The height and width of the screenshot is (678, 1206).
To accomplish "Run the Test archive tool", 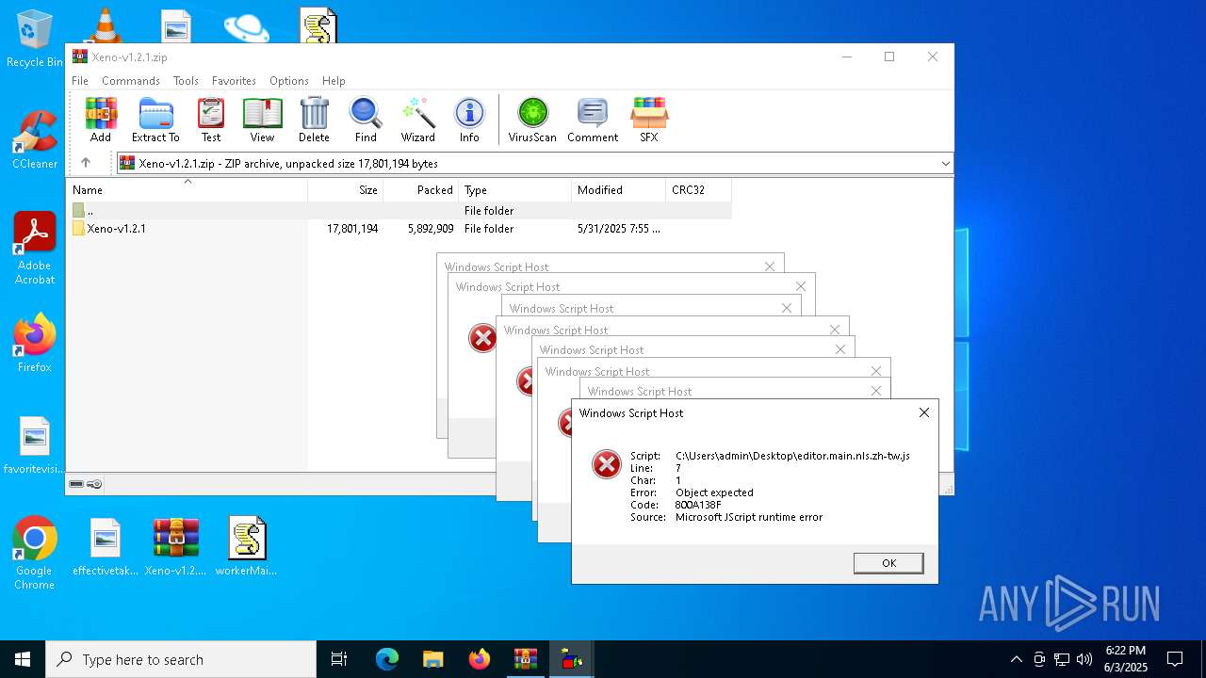I will coord(211,120).
